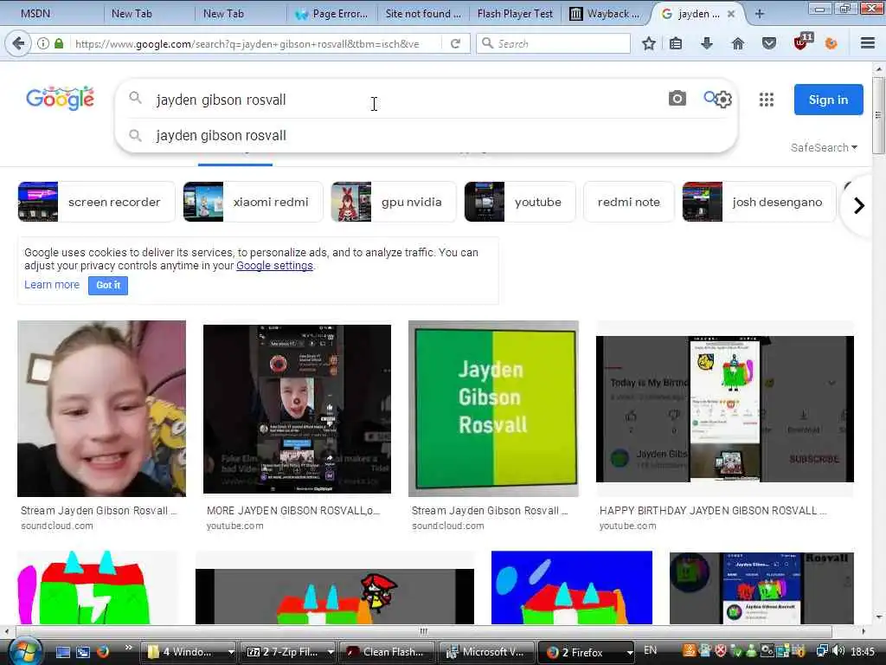Click the vertical scrollbar thumb
Image resolution: width=886 pixels, height=665 pixels.
click(x=878, y=115)
